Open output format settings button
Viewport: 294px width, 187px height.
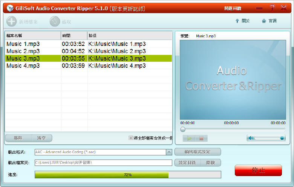(198, 152)
